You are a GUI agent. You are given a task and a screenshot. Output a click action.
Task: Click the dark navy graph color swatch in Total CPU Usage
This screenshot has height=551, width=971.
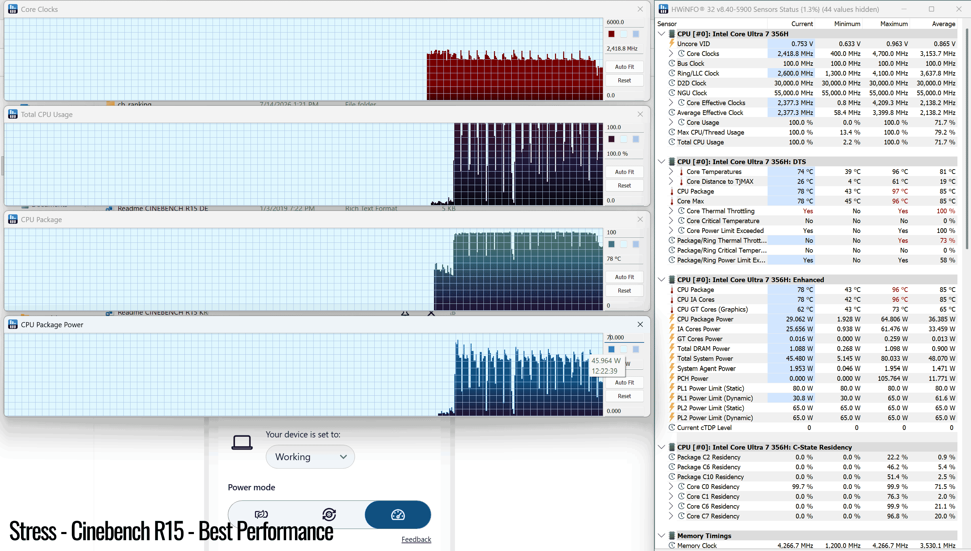pos(611,139)
